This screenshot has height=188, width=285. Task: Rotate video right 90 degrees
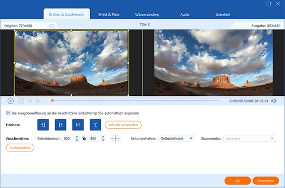[x=60, y=125]
